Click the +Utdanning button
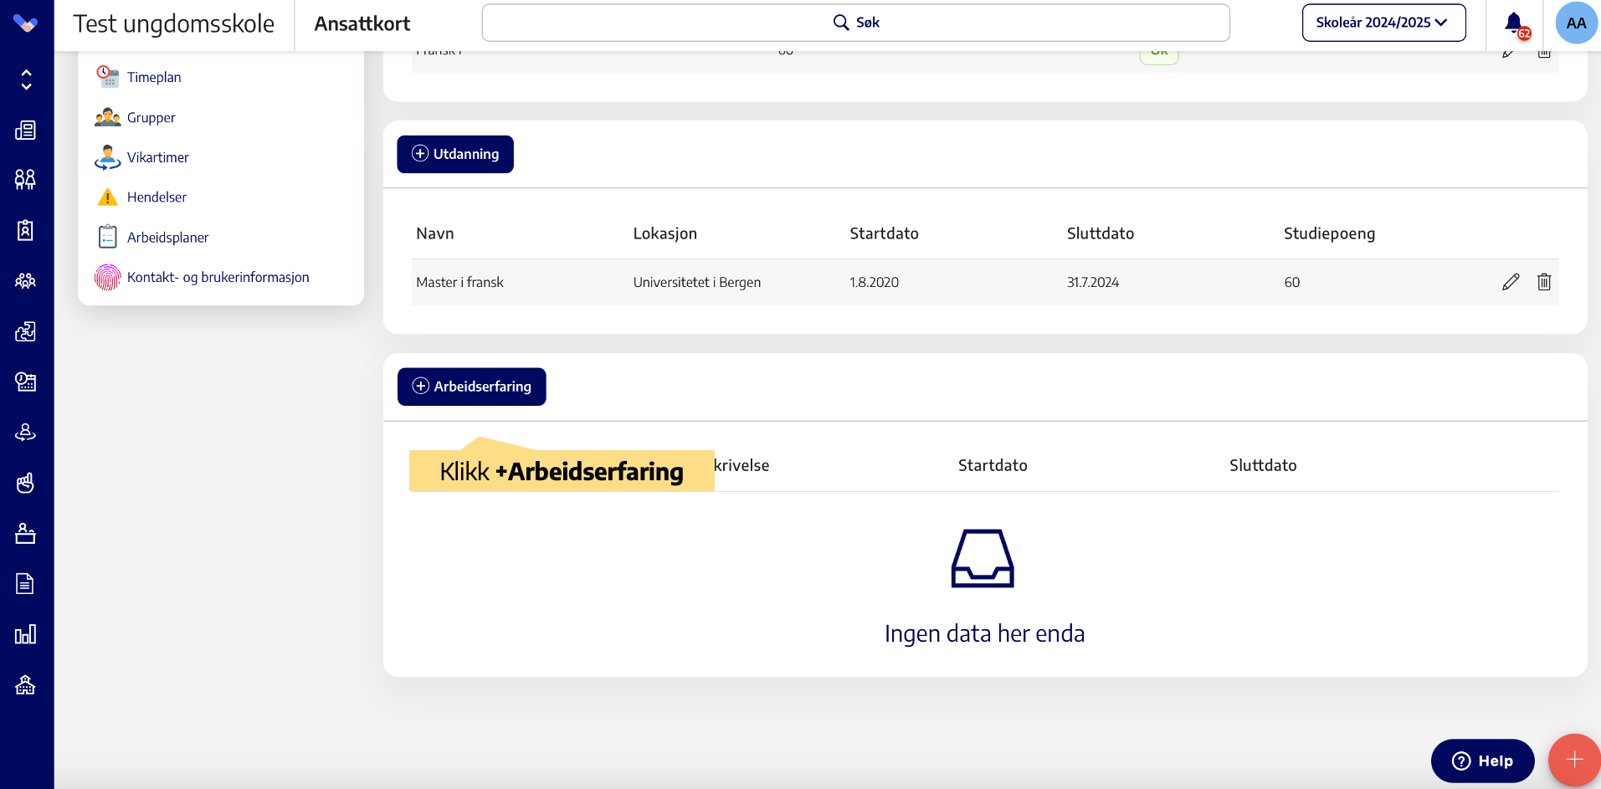 [x=455, y=154]
